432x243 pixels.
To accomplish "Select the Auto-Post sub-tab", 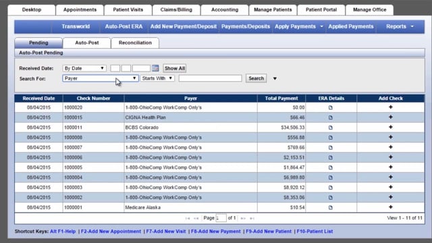I will coord(87,43).
